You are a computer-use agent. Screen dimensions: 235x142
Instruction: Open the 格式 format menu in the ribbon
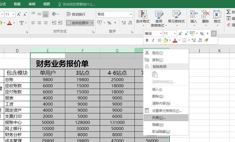coord(217,18)
